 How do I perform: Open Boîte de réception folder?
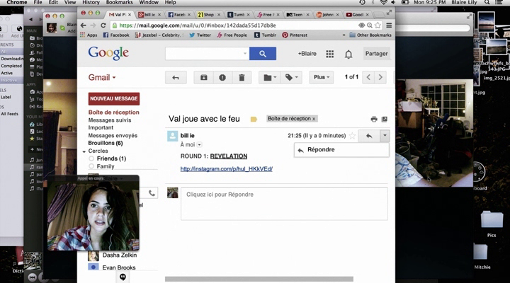114,112
